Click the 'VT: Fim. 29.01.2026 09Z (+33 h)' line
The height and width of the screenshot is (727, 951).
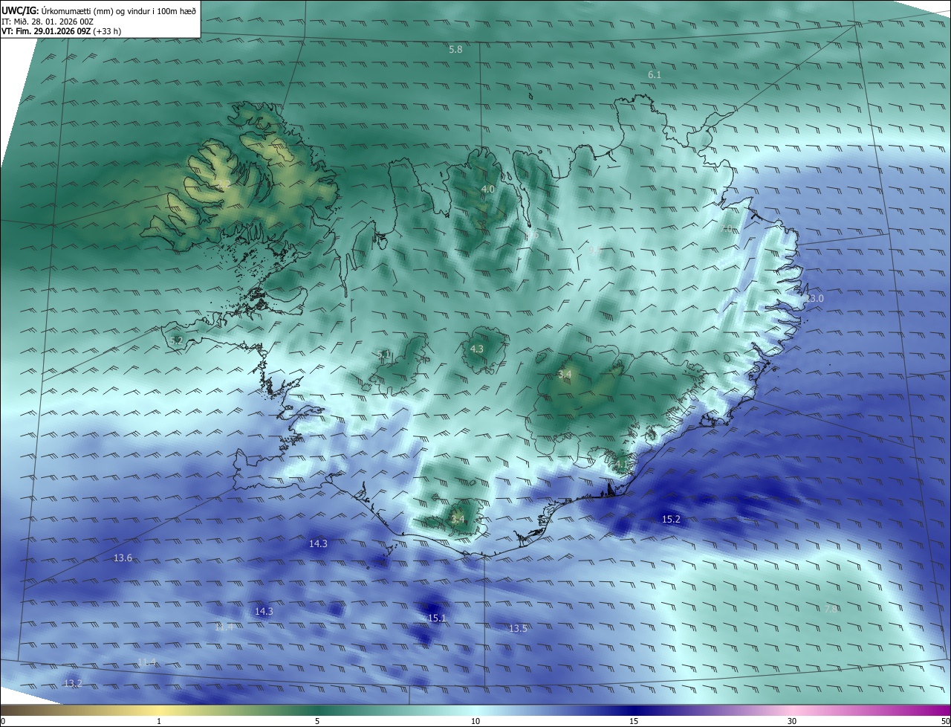62,31
